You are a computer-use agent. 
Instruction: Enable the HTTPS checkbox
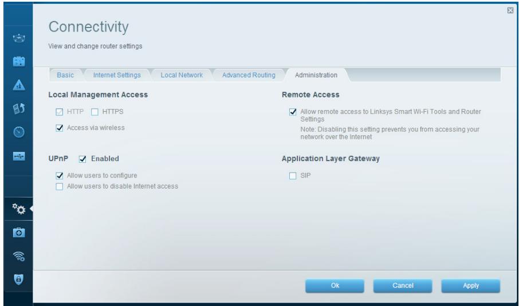tap(95, 112)
